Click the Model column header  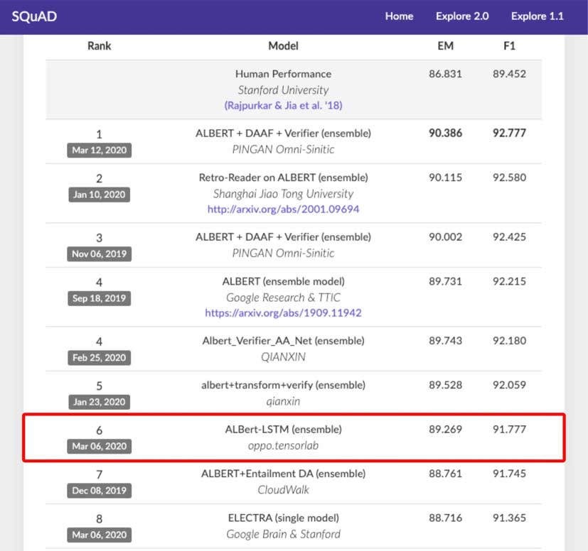283,45
